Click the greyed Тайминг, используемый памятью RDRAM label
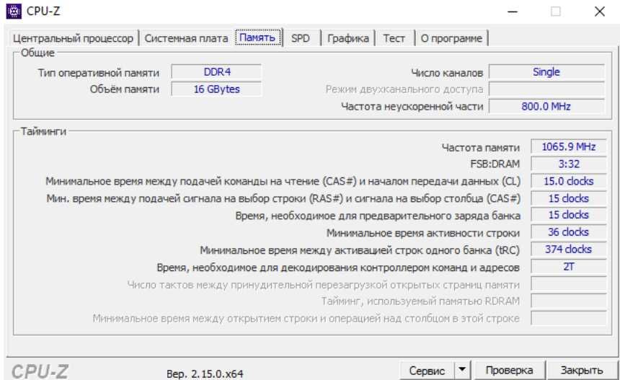 [420, 301]
